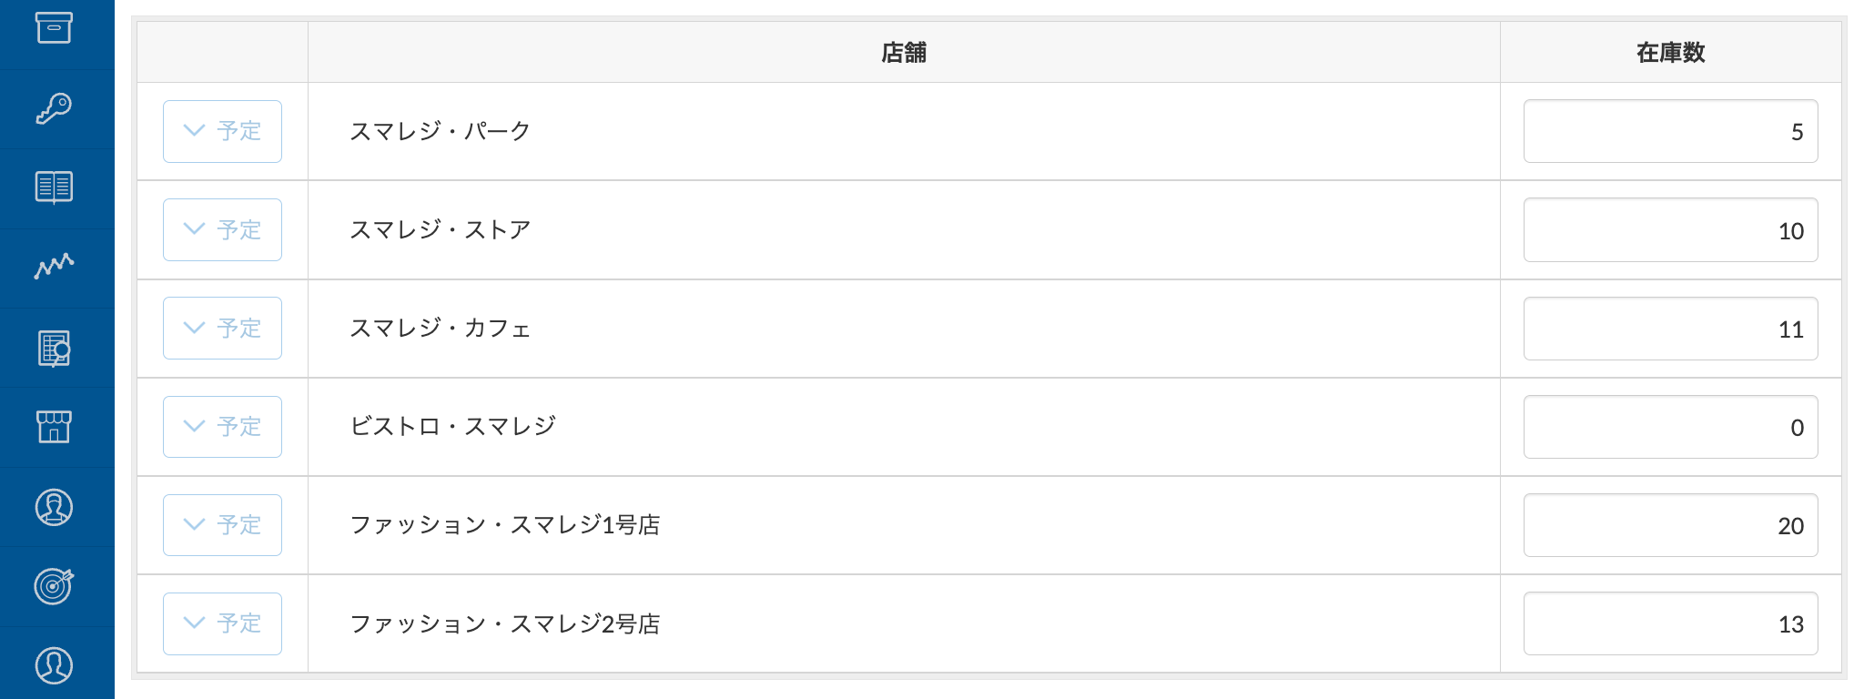Open the store building icon in sidebar
This screenshot has width=1864, height=699.
pyautogui.click(x=54, y=427)
